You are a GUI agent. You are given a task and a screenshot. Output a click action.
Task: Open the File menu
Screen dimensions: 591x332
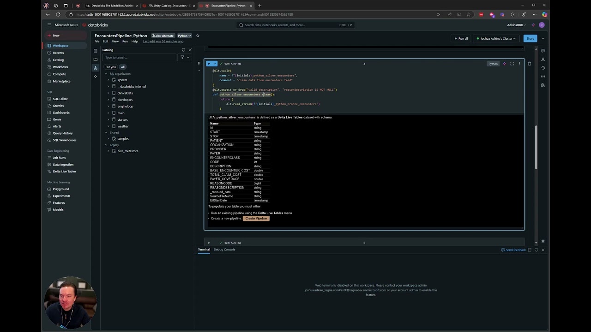[x=97, y=41]
